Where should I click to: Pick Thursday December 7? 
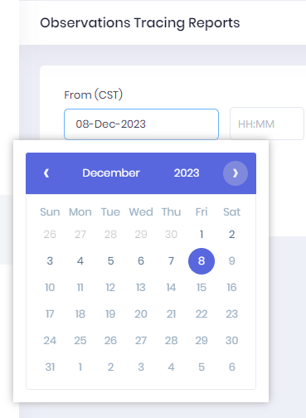171,261
